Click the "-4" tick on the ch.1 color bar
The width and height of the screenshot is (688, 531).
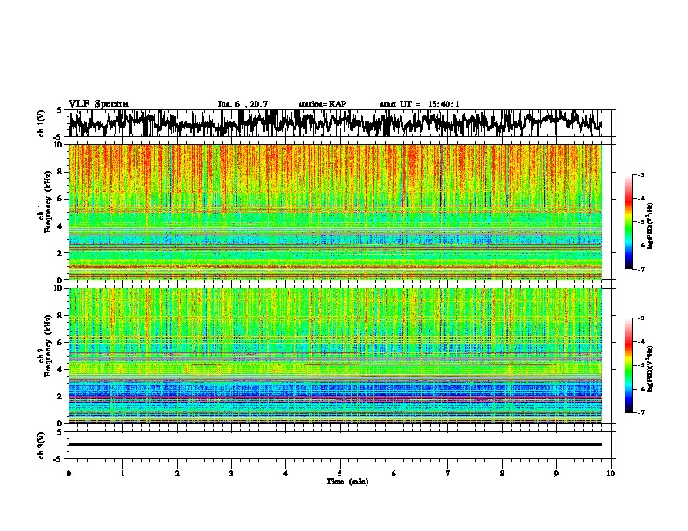coord(640,199)
